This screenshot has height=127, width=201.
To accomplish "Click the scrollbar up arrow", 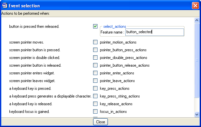I will click(197, 20).
